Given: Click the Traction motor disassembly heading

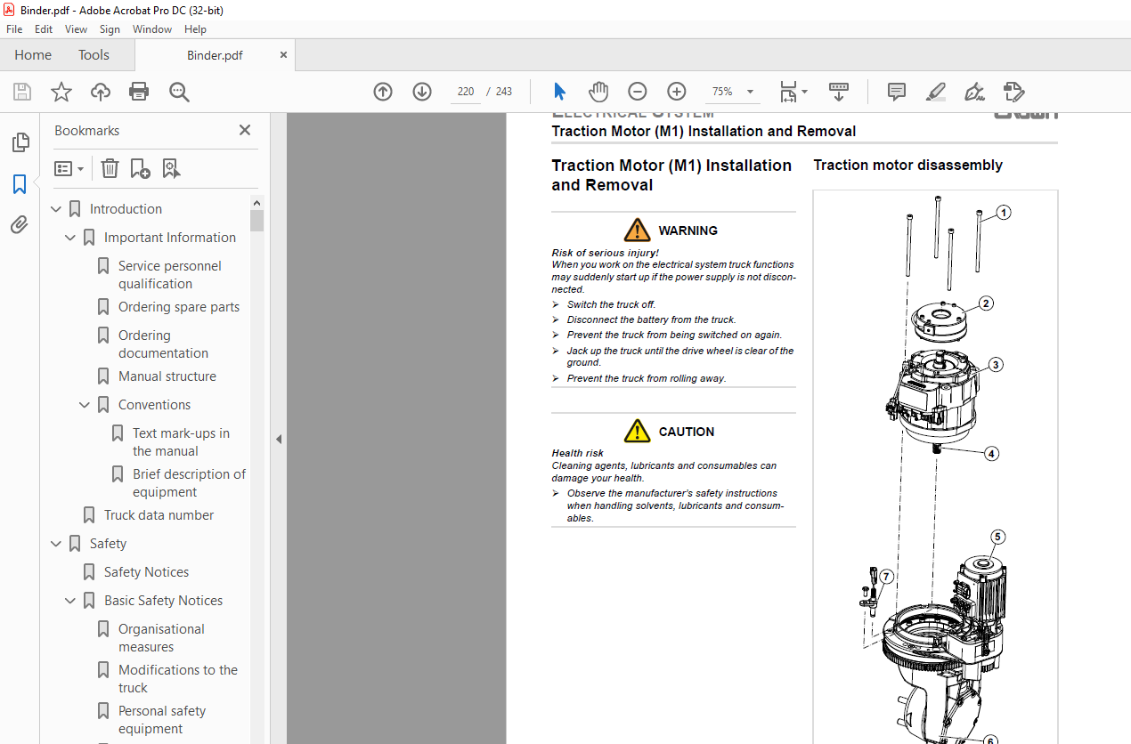Looking at the screenshot, I should (x=907, y=165).
